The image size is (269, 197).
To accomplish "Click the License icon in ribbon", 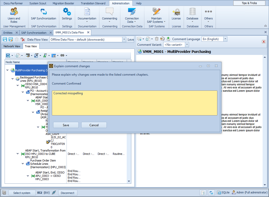I will tap(176, 15).
